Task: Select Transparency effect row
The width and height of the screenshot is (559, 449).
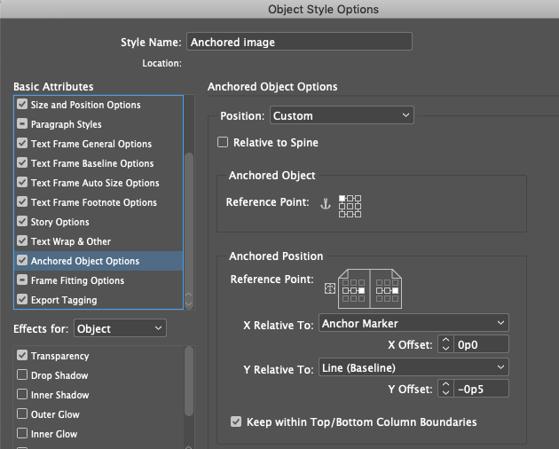Action: click(98, 356)
